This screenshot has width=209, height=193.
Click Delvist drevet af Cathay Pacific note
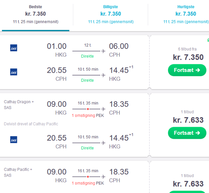click(31, 124)
